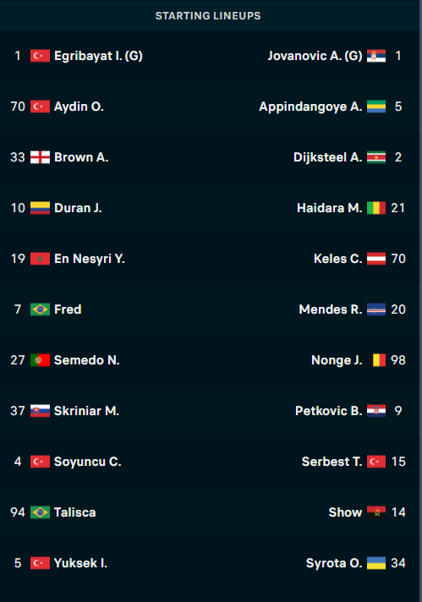
Task: Open Yuksek I. player profile
Action: click(80, 563)
